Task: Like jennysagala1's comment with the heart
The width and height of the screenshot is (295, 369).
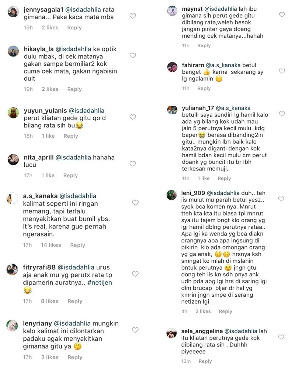Action: [x=133, y=16]
